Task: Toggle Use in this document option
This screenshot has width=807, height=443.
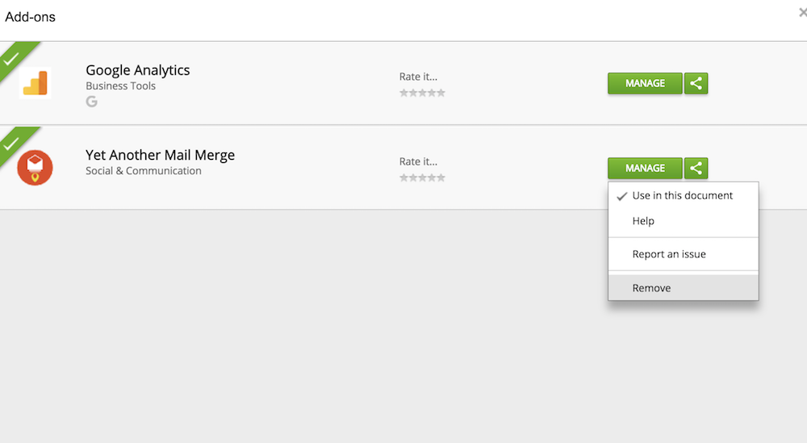Action: tap(682, 195)
